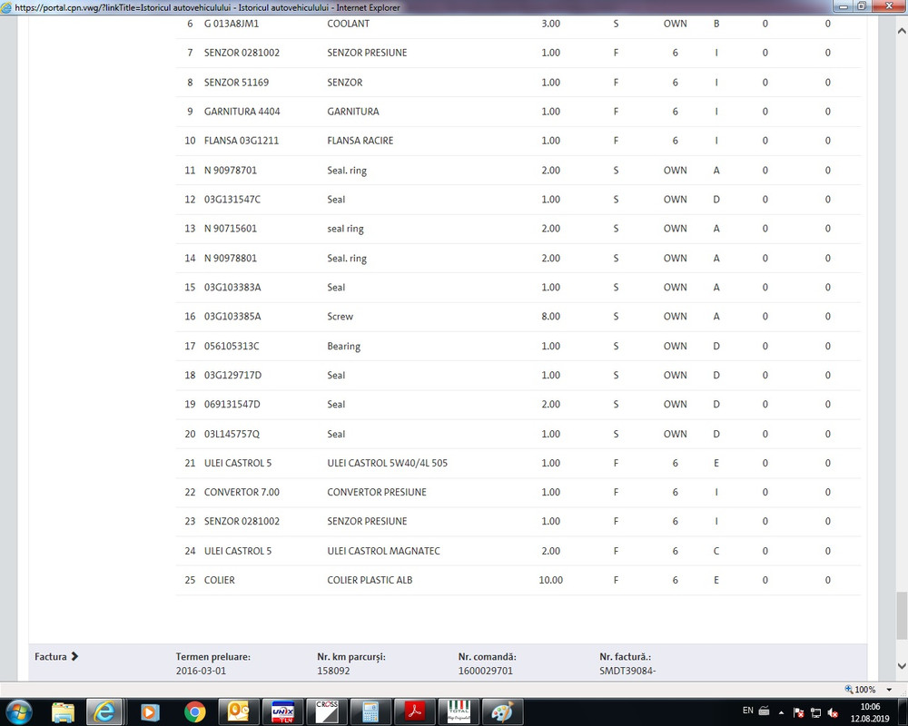Click the muted volume tray icon

click(x=834, y=712)
